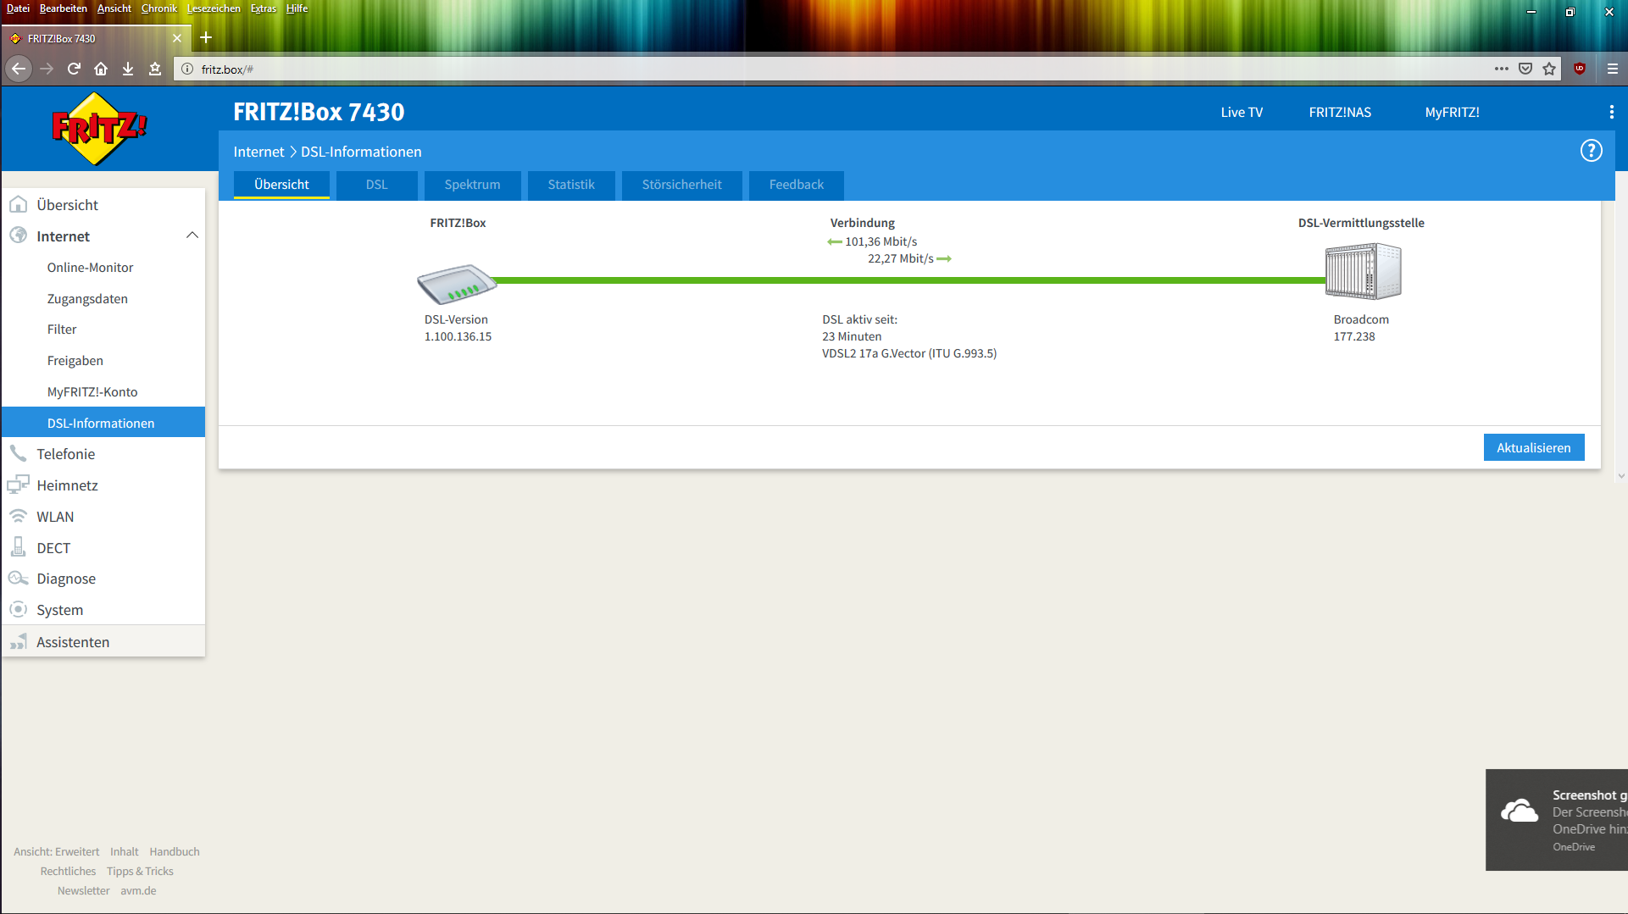Open Tipps & Tricks footer link
Screen dimensions: 1628x914
[x=140, y=871]
